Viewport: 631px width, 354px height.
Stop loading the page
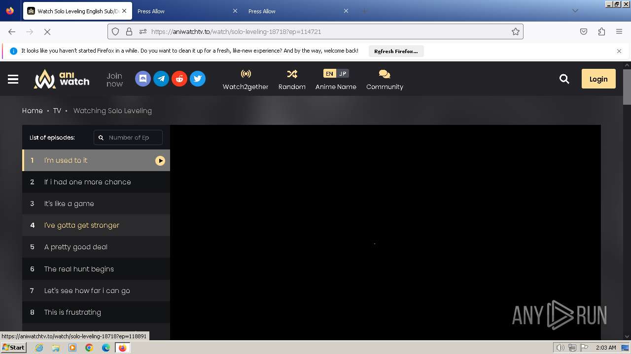[47, 31]
